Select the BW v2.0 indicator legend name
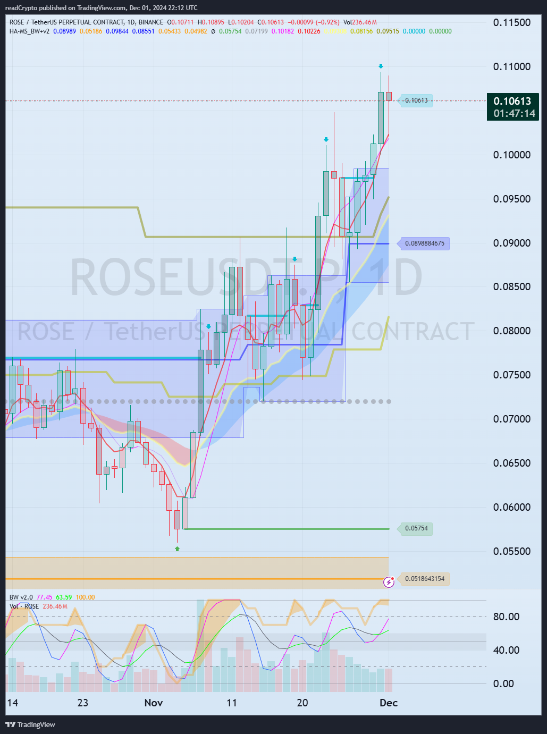The width and height of the screenshot is (547, 734). 21,597
